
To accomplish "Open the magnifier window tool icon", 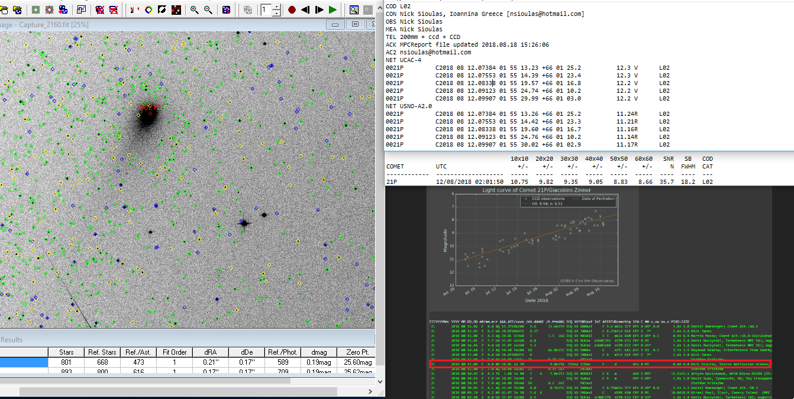I will click(x=353, y=9).
